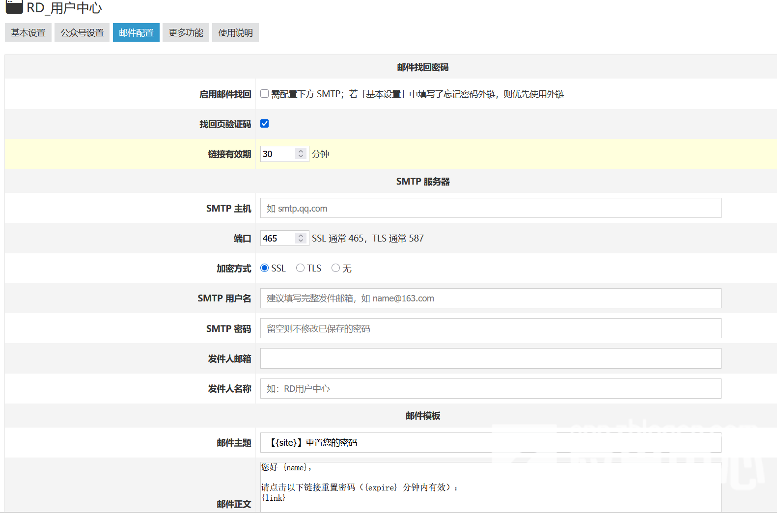
Task: Click the 需配置下方 SMTP description text
Action: point(417,94)
